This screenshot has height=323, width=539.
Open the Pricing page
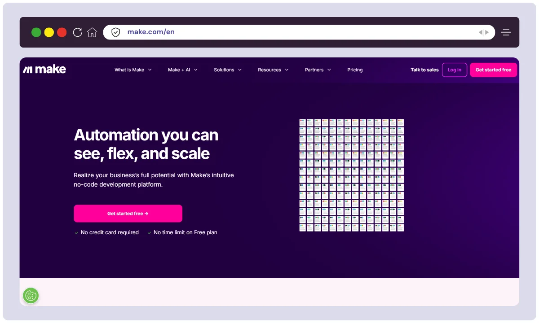[x=355, y=70]
